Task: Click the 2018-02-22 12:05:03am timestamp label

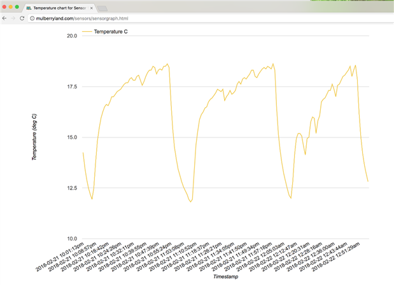Action: 260,257
